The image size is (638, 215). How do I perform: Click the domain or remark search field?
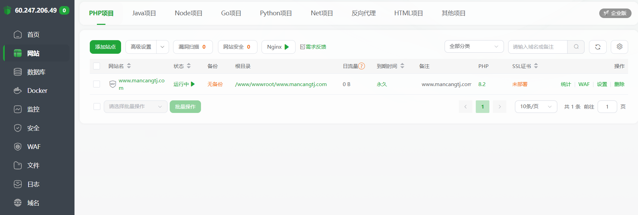(537, 47)
